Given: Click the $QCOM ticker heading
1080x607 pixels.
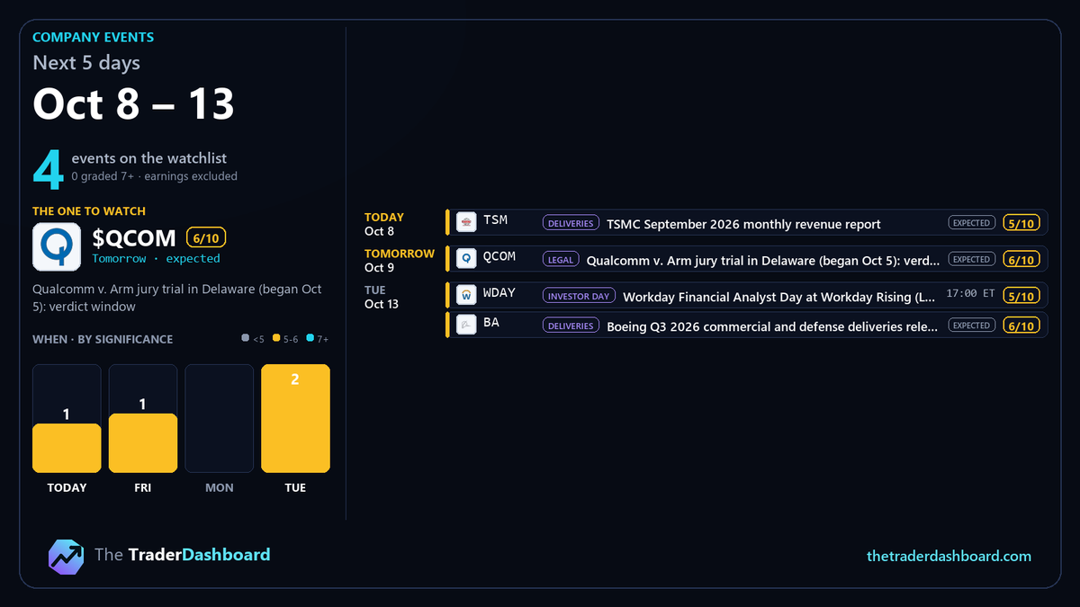Looking at the screenshot, I should click(134, 237).
